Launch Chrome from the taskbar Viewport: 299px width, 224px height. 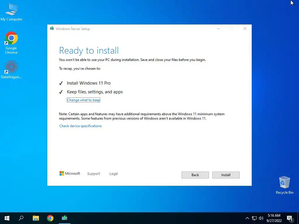[x=50, y=218]
